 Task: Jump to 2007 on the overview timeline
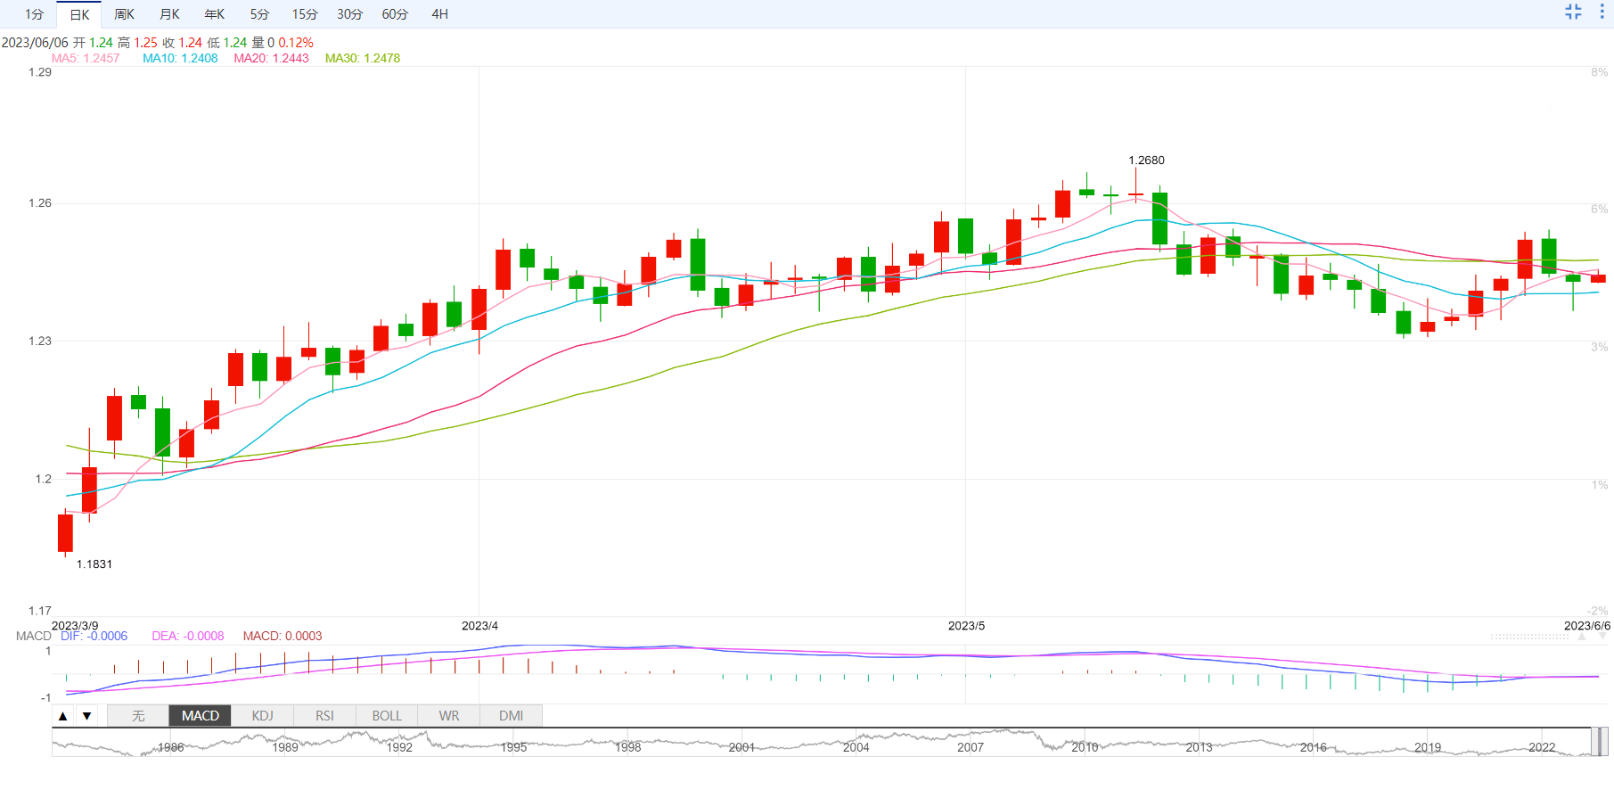click(971, 747)
